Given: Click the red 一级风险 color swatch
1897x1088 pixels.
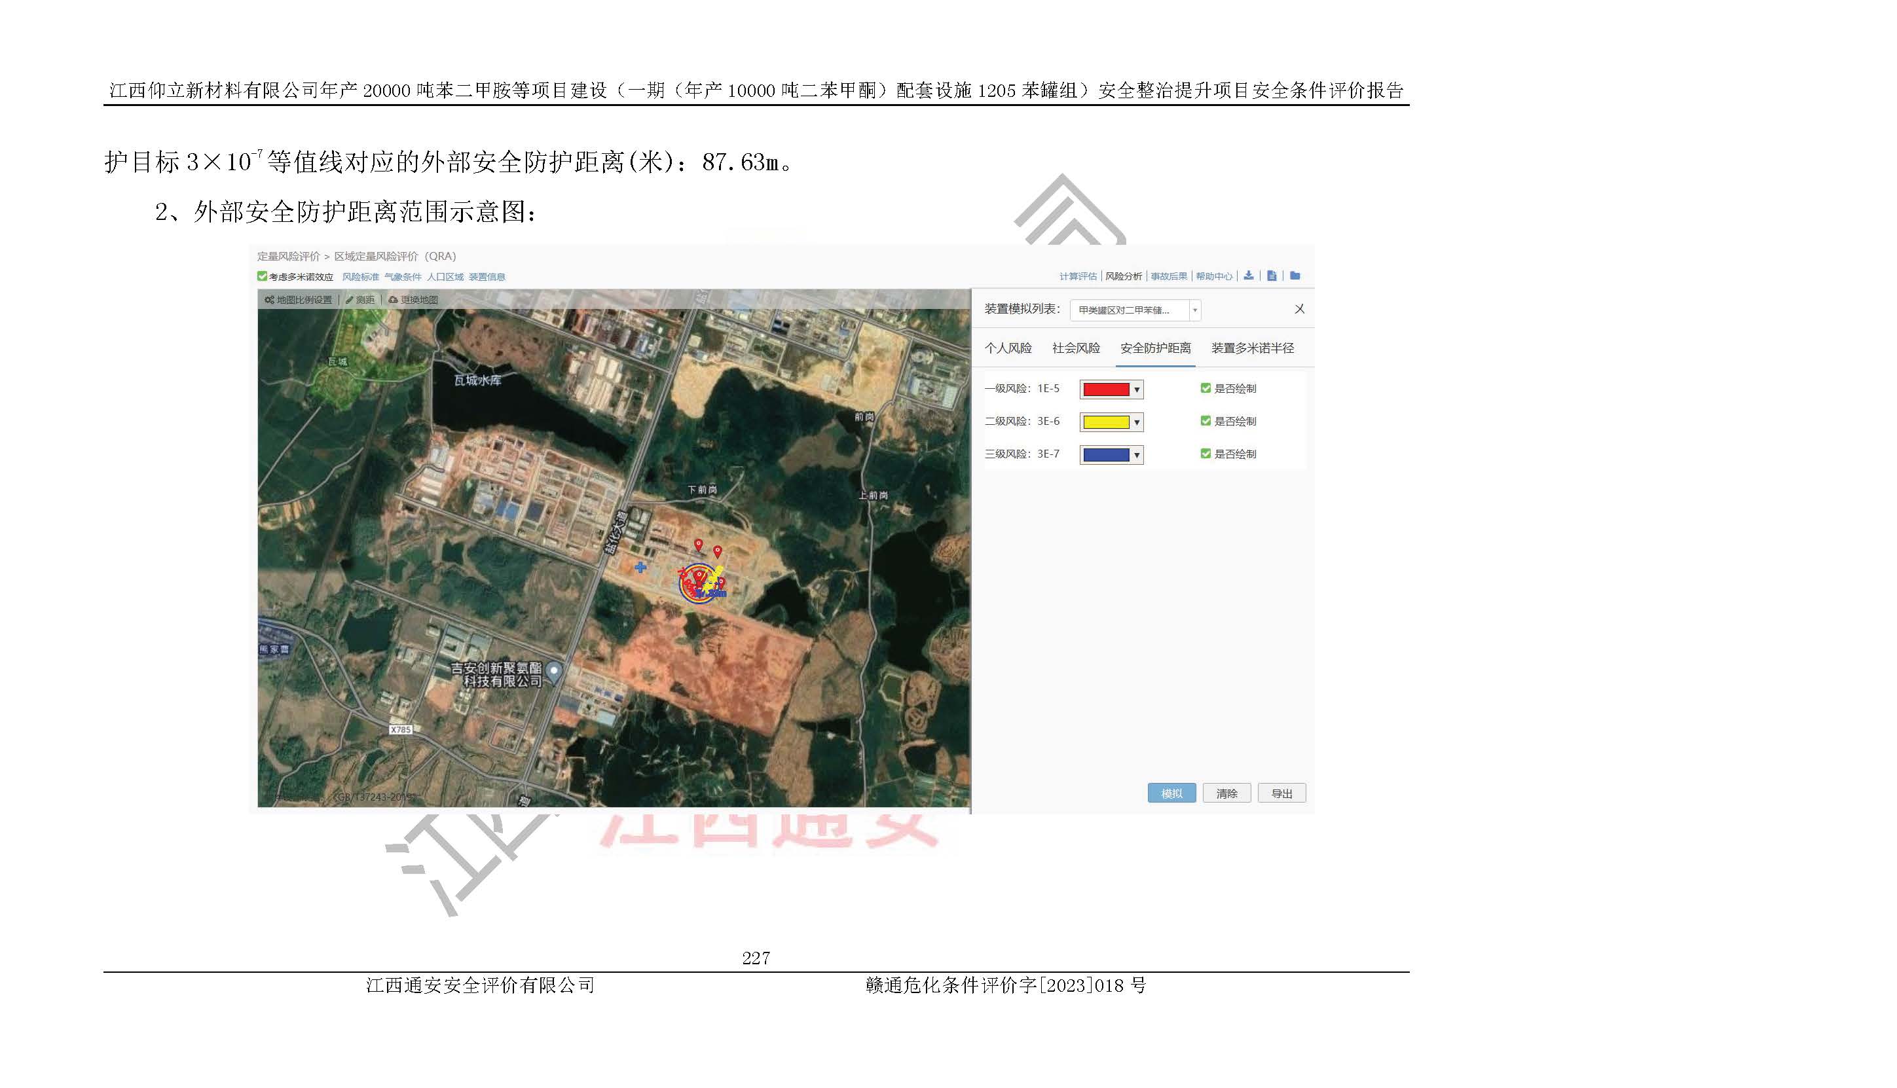Looking at the screenshot, I should coord(1105,390).
